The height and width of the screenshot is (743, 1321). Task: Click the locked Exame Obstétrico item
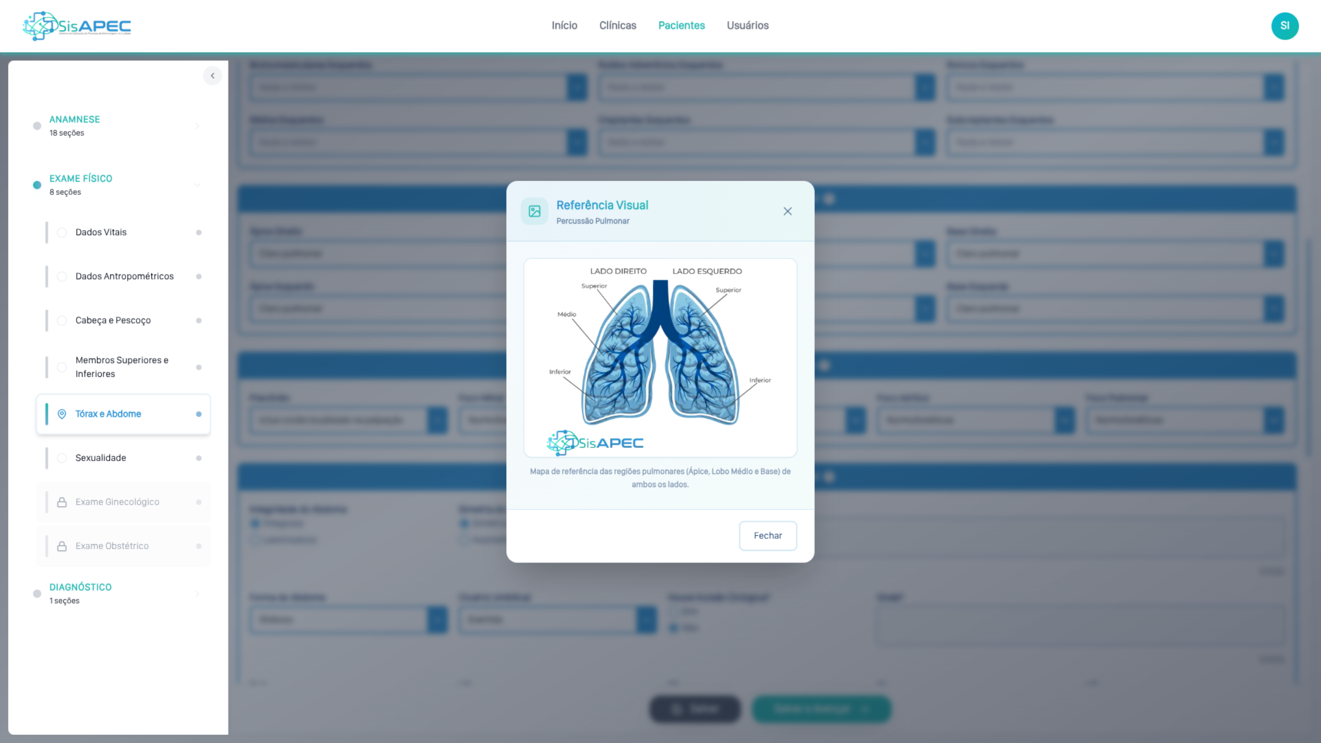(x=124, y=546)
